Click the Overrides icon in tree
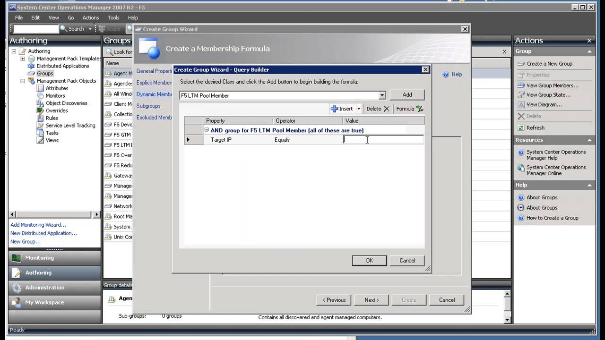The width and height of the screenshot is (605, 340). click(x=41, y=110)
